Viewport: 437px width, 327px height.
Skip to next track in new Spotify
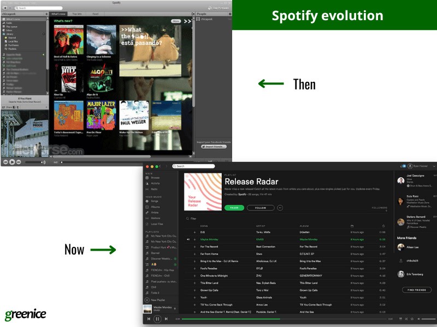pyautogui.click(x=166, y=319)
